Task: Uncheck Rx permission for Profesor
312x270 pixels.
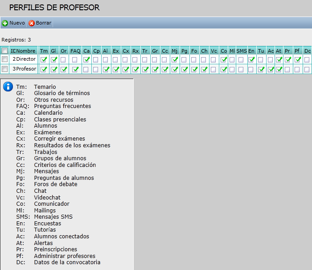Action: click(x=135, y=69)
